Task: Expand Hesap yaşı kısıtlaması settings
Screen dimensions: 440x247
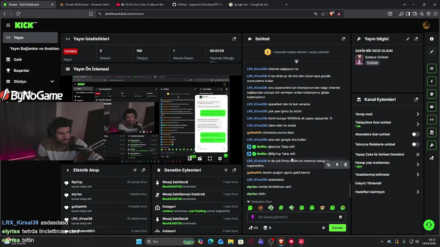Action: coord(418,164)
